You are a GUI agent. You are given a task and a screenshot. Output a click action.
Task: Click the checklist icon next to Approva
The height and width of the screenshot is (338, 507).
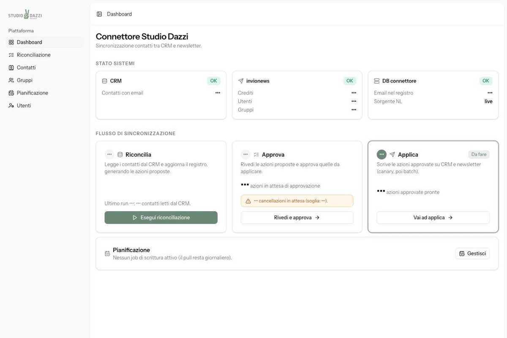pyautogui.click(x=256, y=155)
